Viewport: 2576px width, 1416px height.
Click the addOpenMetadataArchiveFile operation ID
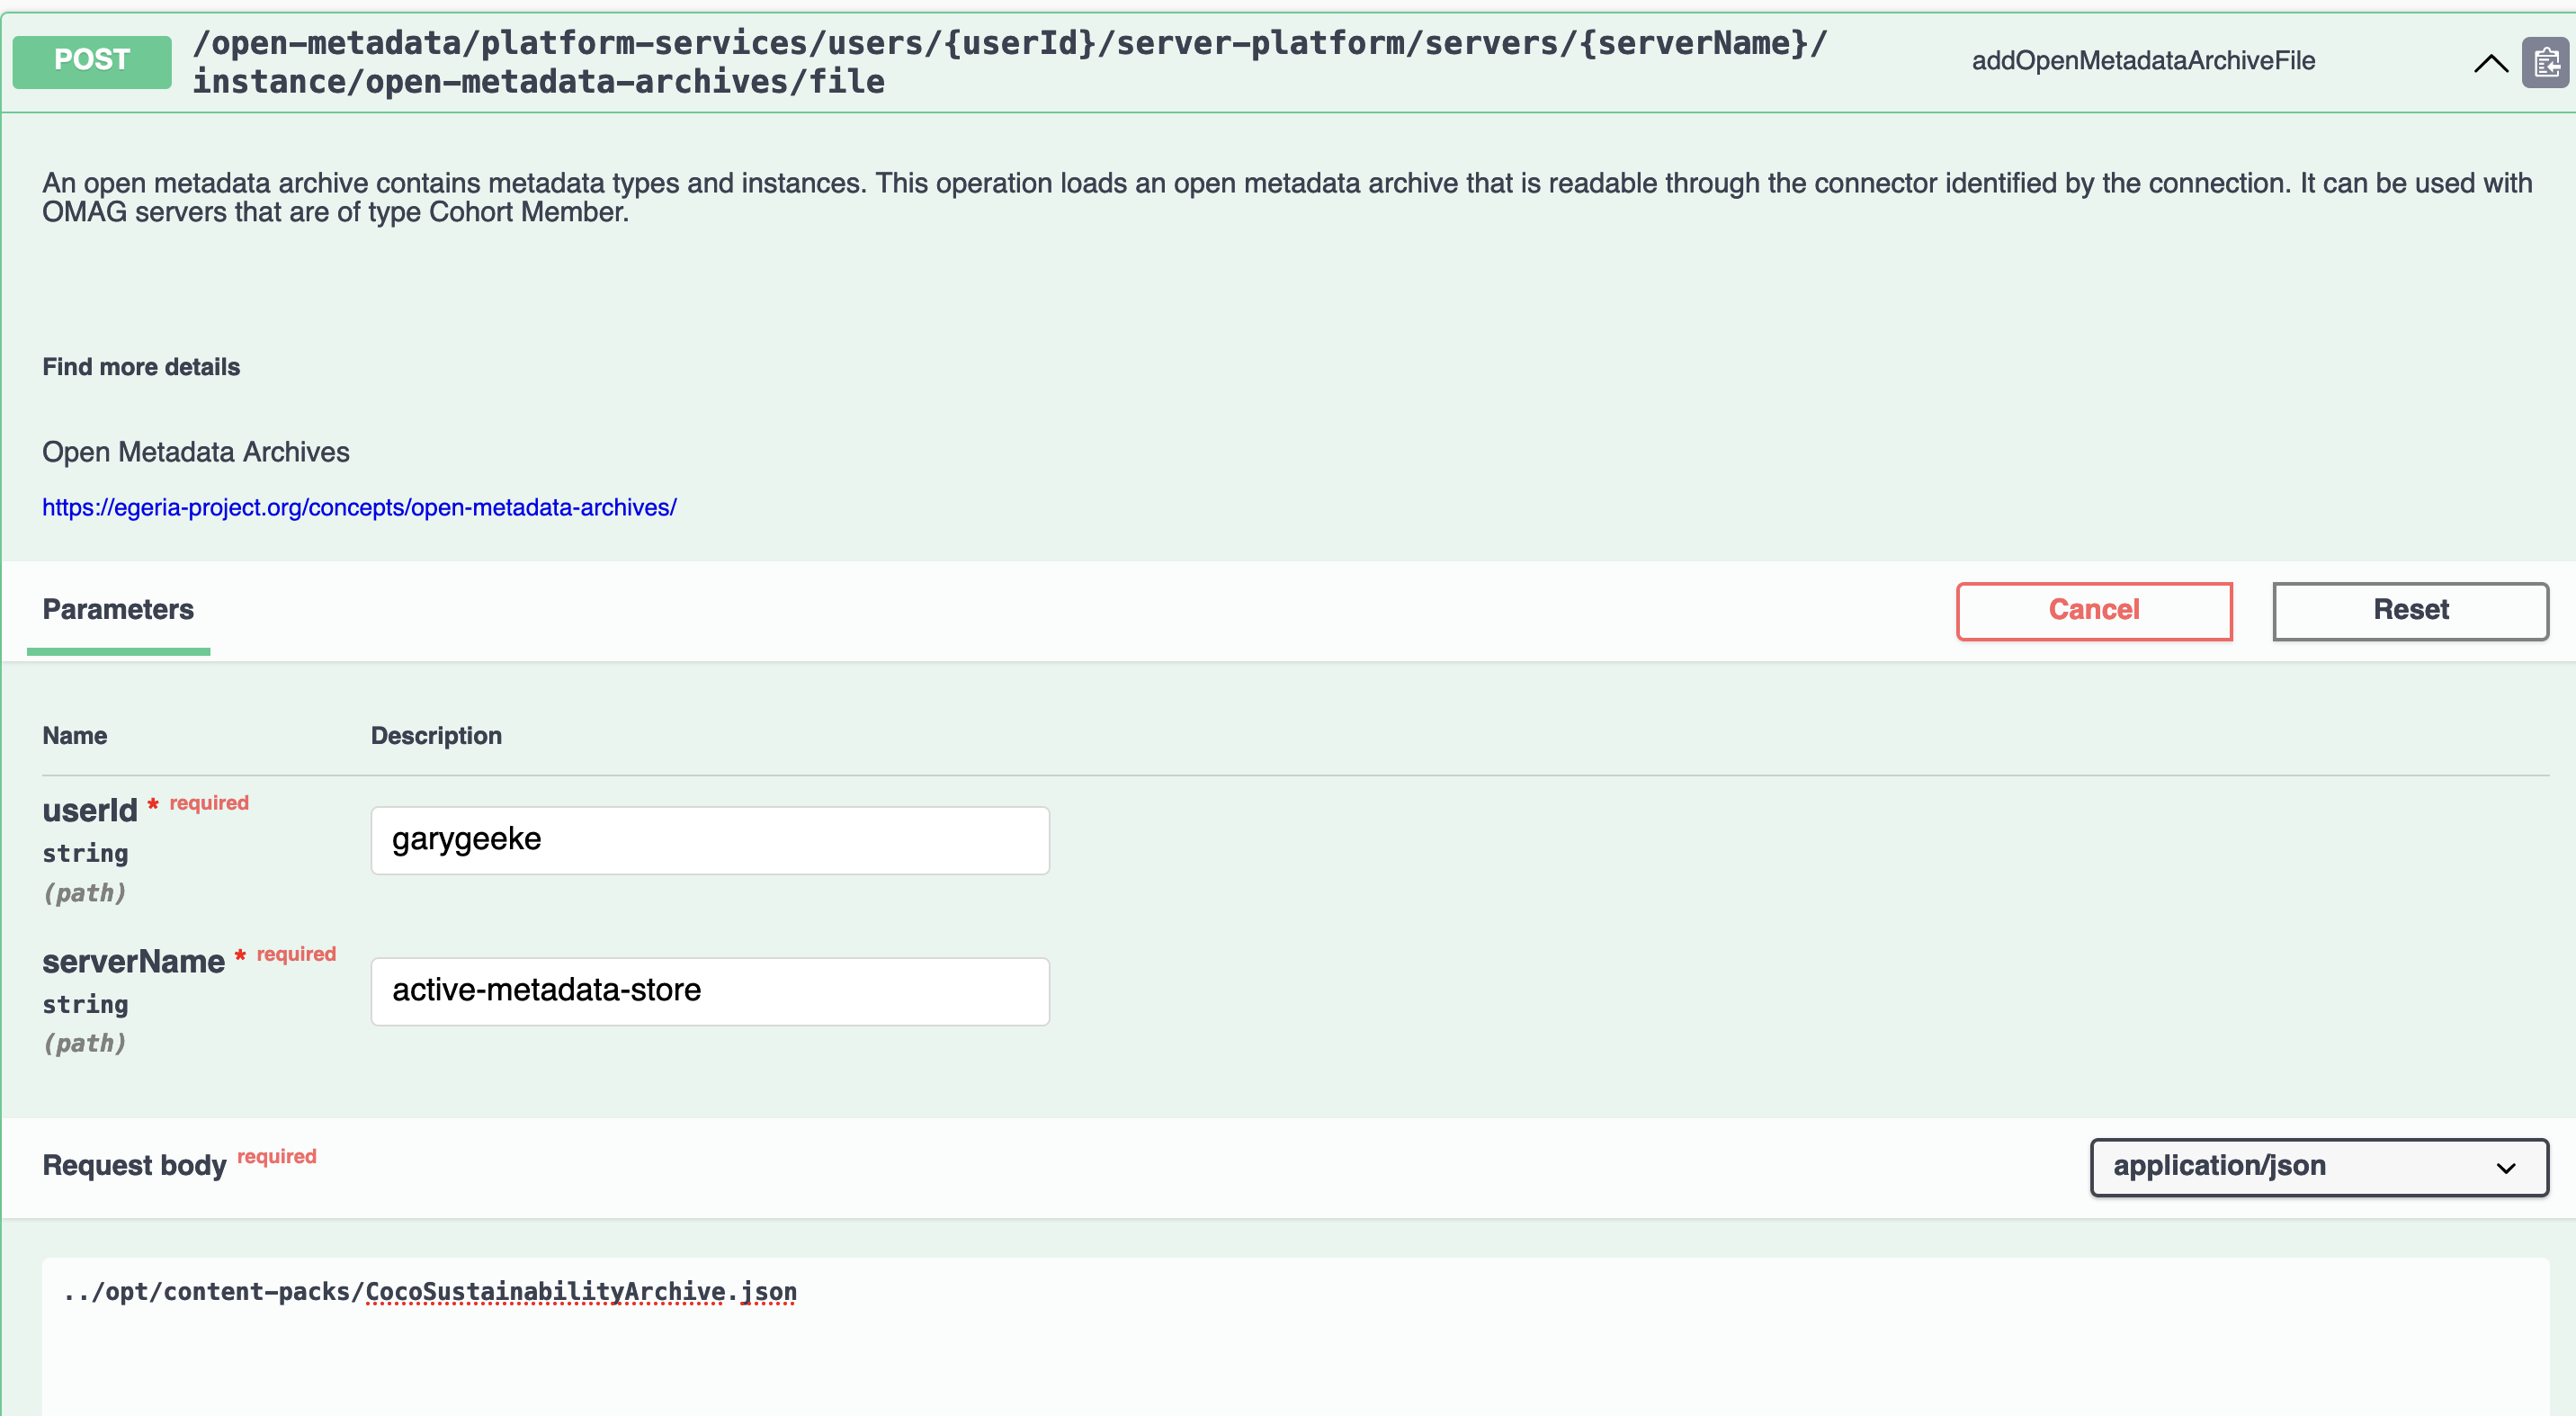point(2142,61)
